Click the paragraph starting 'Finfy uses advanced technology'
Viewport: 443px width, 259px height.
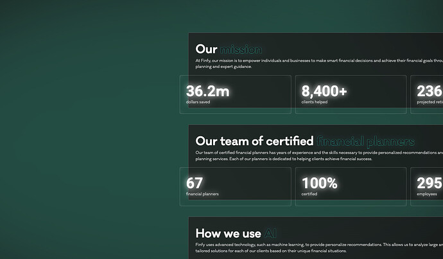(319, 247)
